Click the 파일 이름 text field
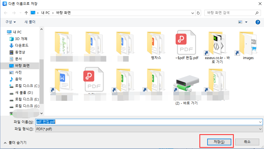The height and width of the screenshot is (149, 264). [147, 122]
